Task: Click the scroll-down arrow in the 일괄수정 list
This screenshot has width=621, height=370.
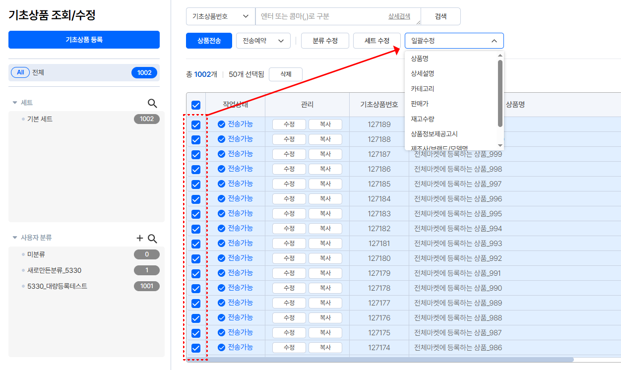Action: [x=500, y=145]
